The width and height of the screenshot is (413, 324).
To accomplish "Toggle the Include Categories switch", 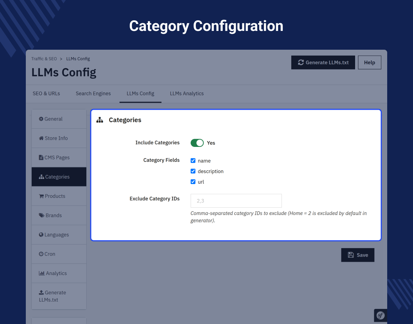I will (197, 143).
